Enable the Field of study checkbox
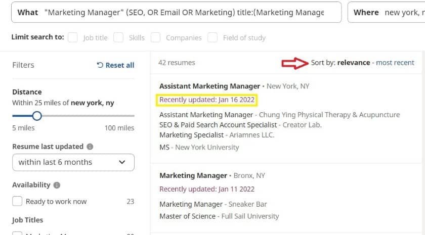The height and width of the screenshot is (235, 425). pyautogui.click(x=212, y=37)
